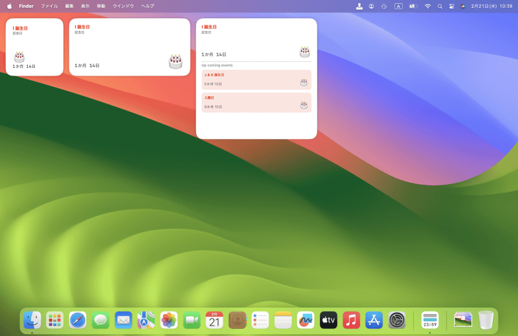
Task: Open the Photos app in the Dock
Action: pyautogui.click(x=169, y=320)
